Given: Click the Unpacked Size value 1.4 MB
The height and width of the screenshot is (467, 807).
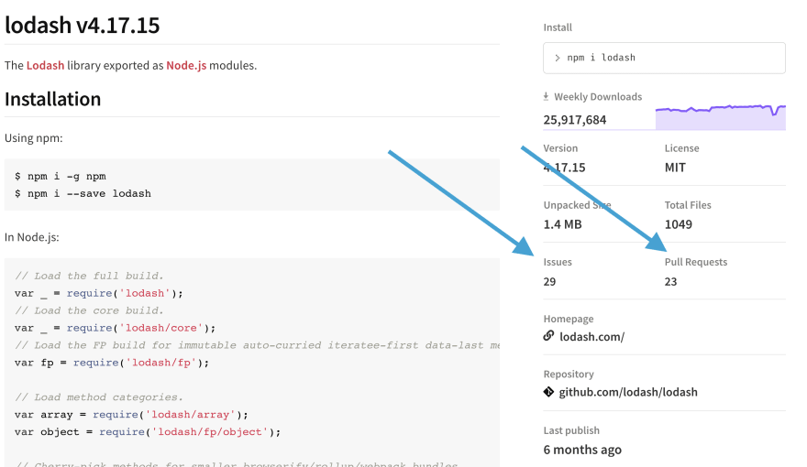Looking at the screenshot, I should tap(562, 224).
